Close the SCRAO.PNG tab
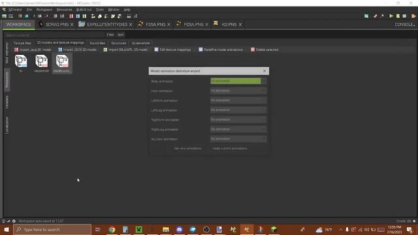 (x=72, y=25)
